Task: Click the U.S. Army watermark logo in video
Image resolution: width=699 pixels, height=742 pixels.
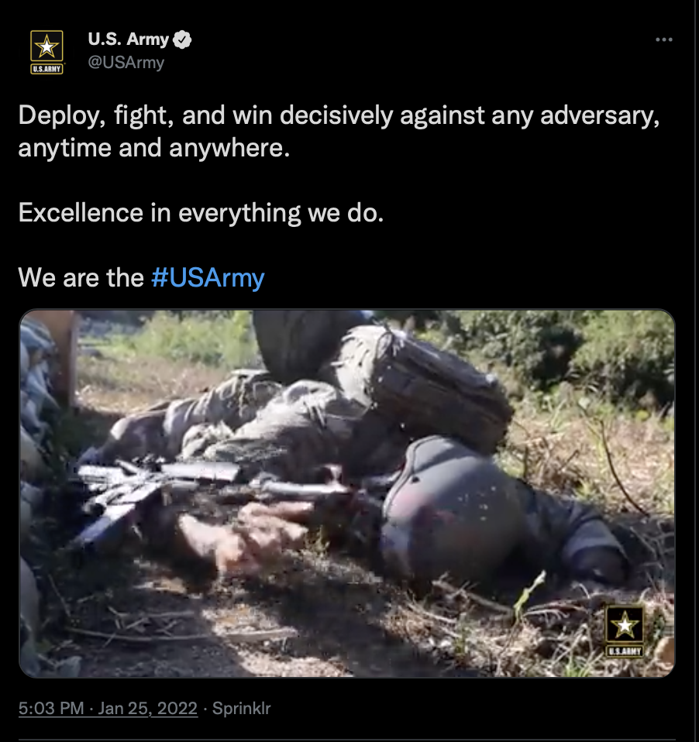Action: click(625, 631)
